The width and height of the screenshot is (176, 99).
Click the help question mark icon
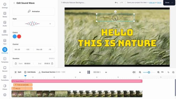tap(5, 95)
